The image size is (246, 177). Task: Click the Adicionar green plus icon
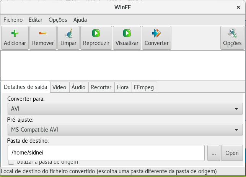15,33
